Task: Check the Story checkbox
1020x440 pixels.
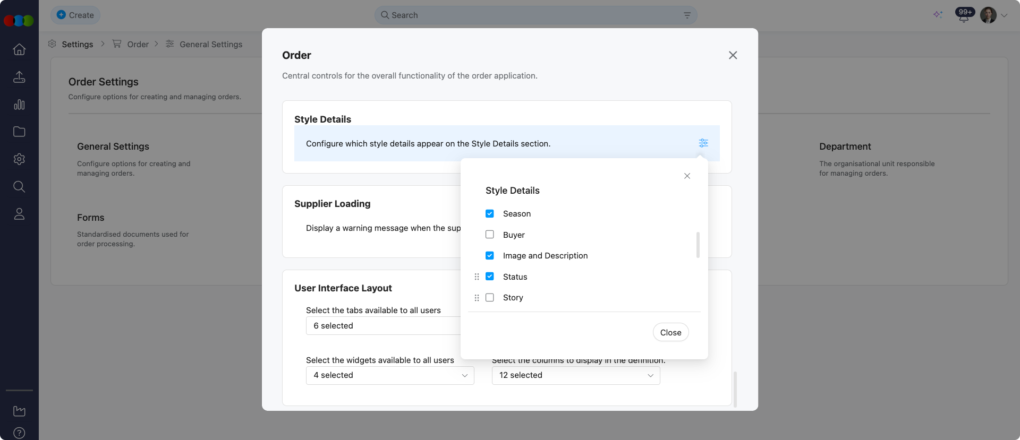Action: tap(490, 298)
